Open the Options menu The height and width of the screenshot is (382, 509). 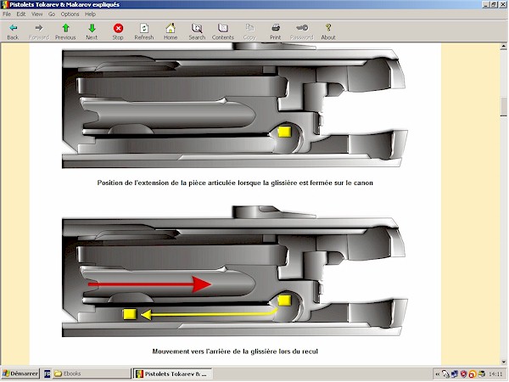70,14
